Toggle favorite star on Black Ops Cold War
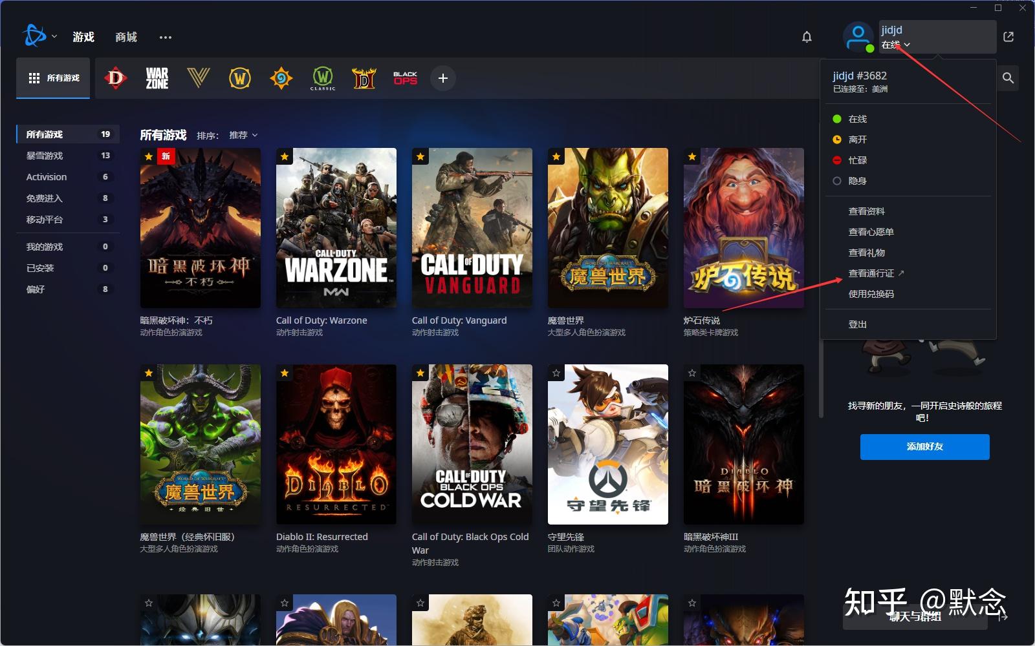 (420, 373)
